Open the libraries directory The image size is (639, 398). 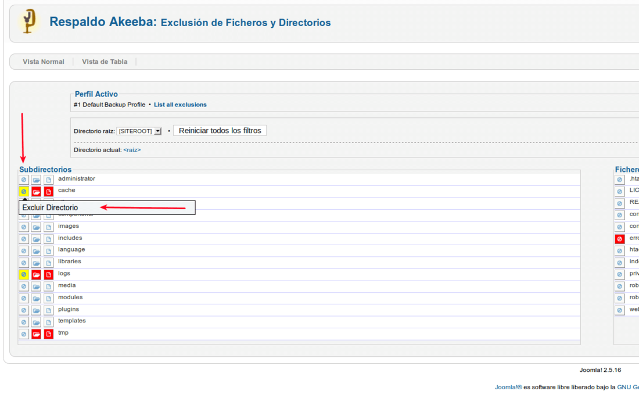pyautogui.click(x=69, y=261)
